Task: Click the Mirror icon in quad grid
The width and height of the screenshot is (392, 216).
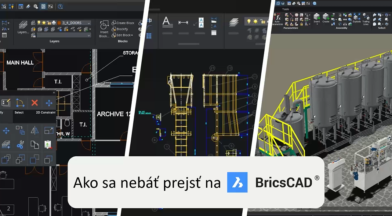Action: click(35, 130)
